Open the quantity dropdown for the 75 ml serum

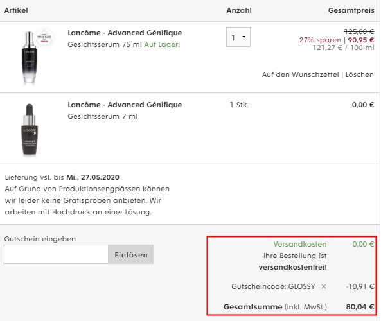238,37
